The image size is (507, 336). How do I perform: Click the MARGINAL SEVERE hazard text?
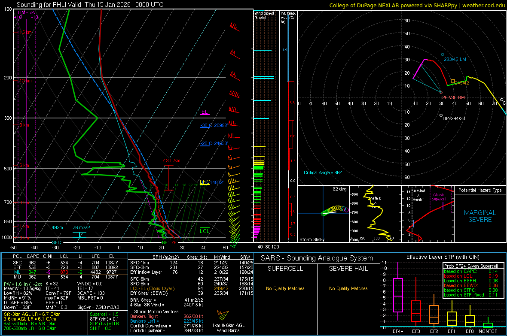480,216
